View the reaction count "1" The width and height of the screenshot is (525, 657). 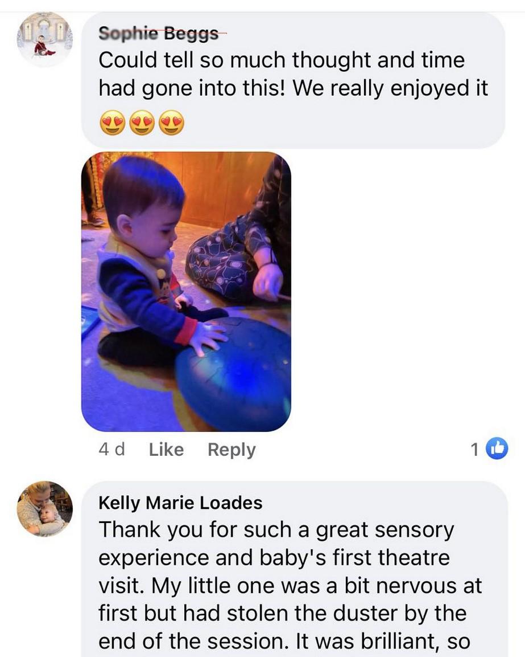474,450
